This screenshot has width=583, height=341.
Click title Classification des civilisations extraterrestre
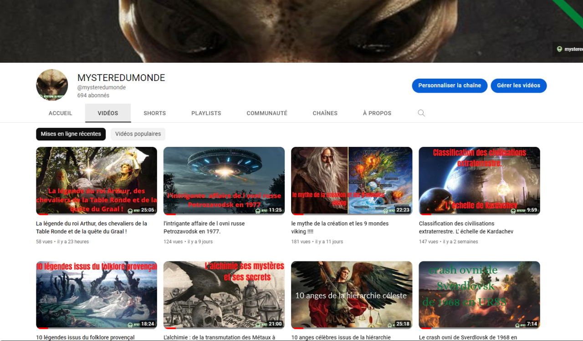[466, 227]
